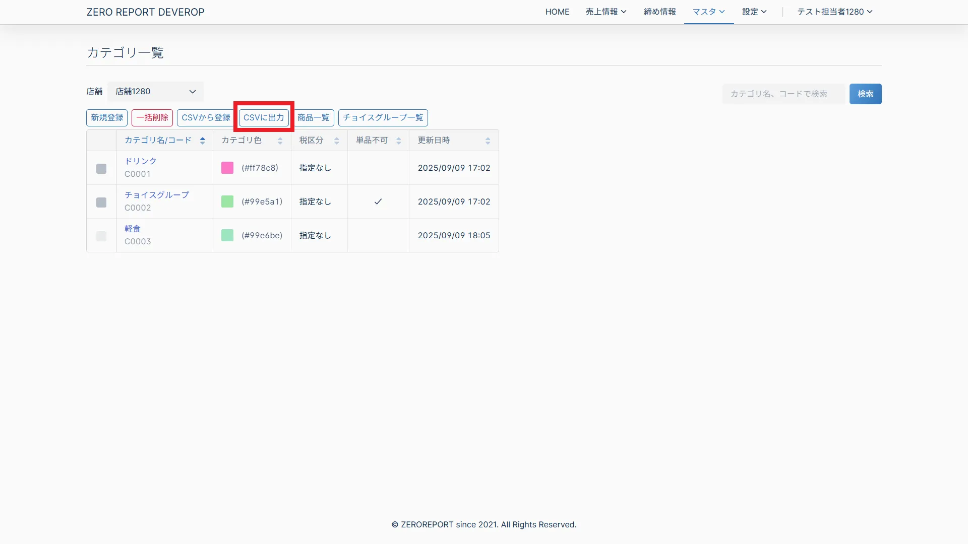Sort by カテゴリ名/コード column arrows
The width and height of the screenshot is (968, 544).
pos(202,141)
